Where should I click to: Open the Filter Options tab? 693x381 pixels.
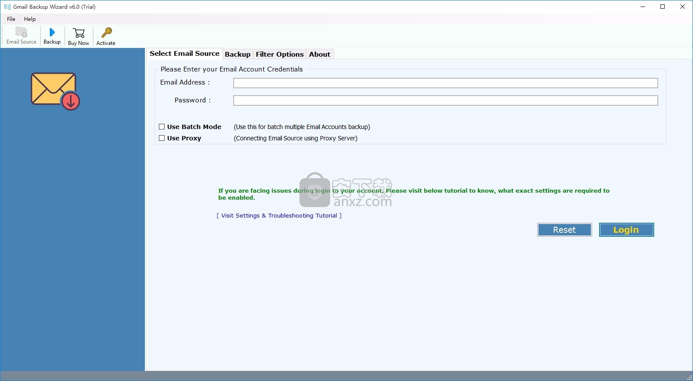tap(280, 54)
